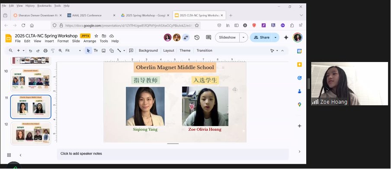
Task: Add a comment from toolbar
Action: click(131, 51)
